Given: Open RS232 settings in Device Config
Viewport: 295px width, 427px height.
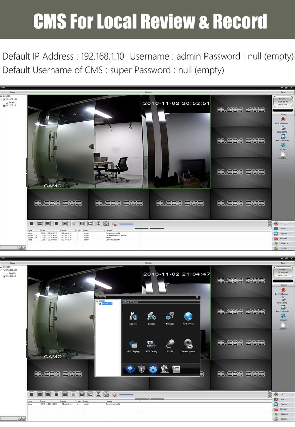Looking at the screenshot, I should pyautogui.click(x=170, y=346).
